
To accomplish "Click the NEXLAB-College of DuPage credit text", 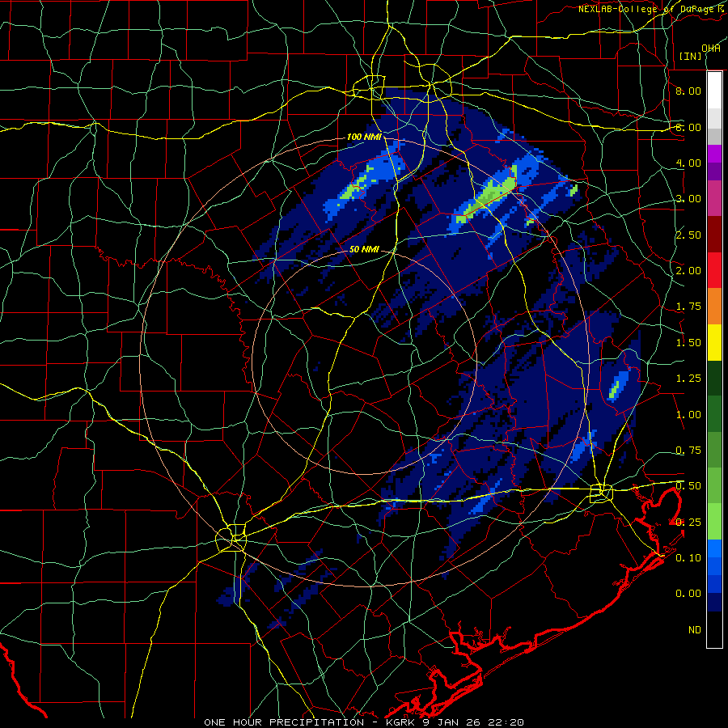I will click(650, 9).
